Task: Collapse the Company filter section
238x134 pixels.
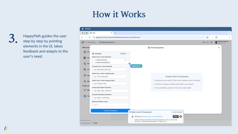Action: click(x=128, y=54)
